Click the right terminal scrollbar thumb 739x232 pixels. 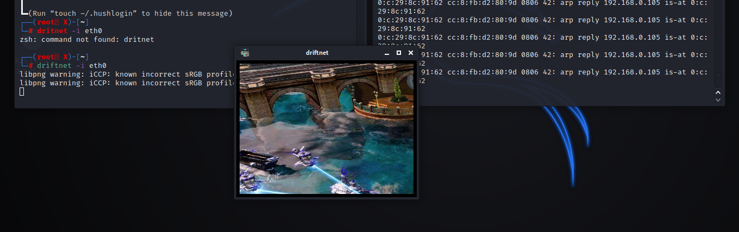[718, 81]
